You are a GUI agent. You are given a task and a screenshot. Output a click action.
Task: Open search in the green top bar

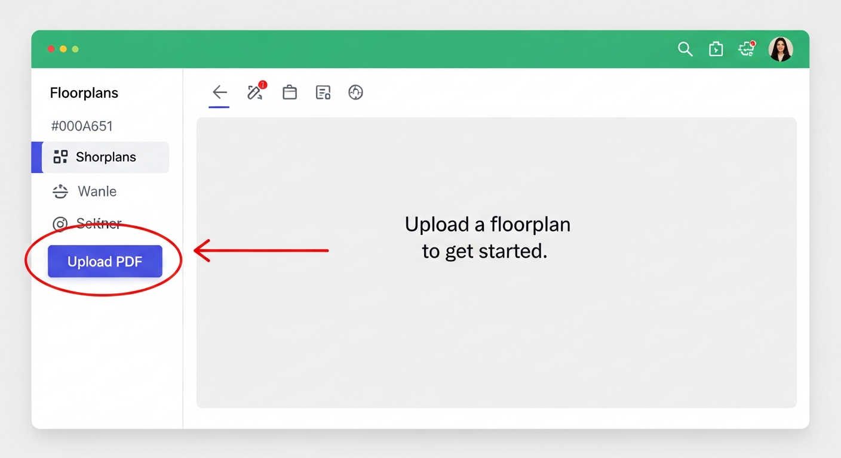coord(685,49)
